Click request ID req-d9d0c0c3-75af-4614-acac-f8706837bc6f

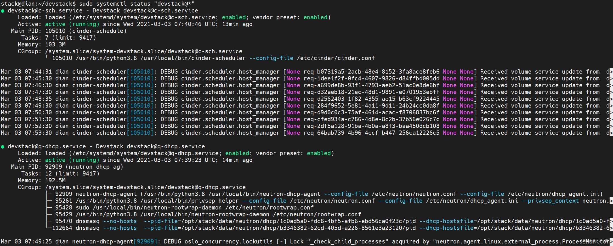[x=372, y=113]
